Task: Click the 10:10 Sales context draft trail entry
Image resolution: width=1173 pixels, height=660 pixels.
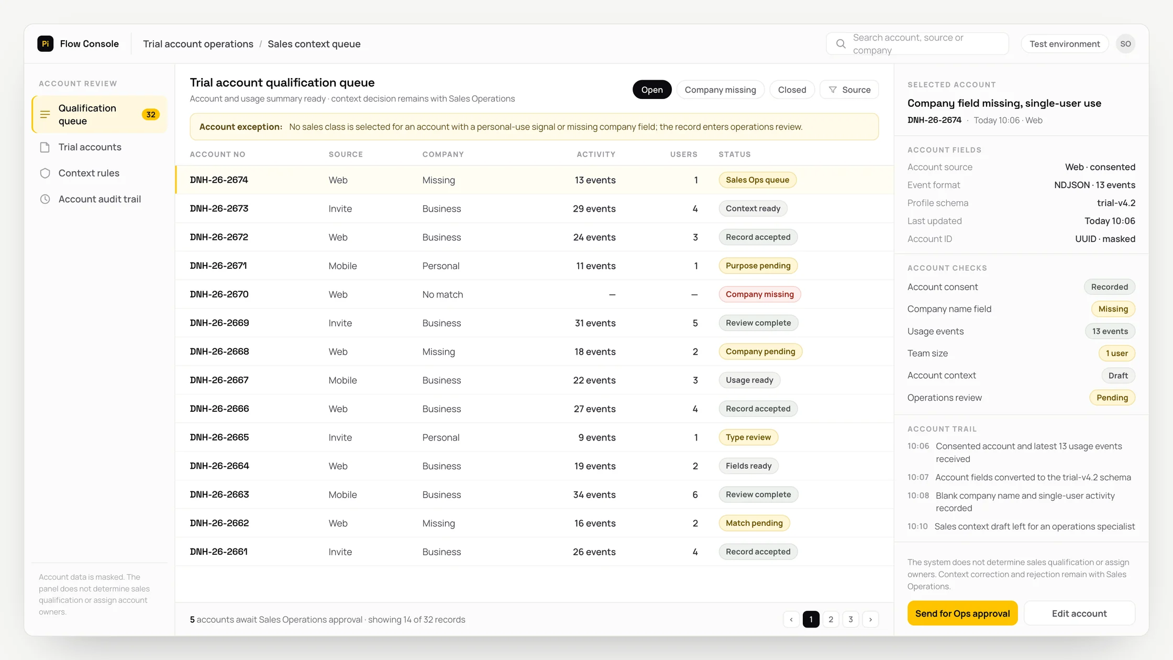Action: 1021,526
